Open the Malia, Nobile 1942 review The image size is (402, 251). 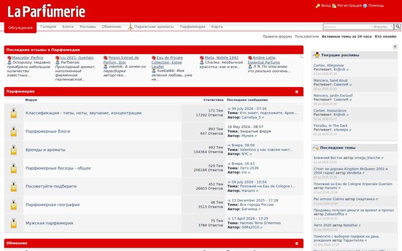pos(222,57)
